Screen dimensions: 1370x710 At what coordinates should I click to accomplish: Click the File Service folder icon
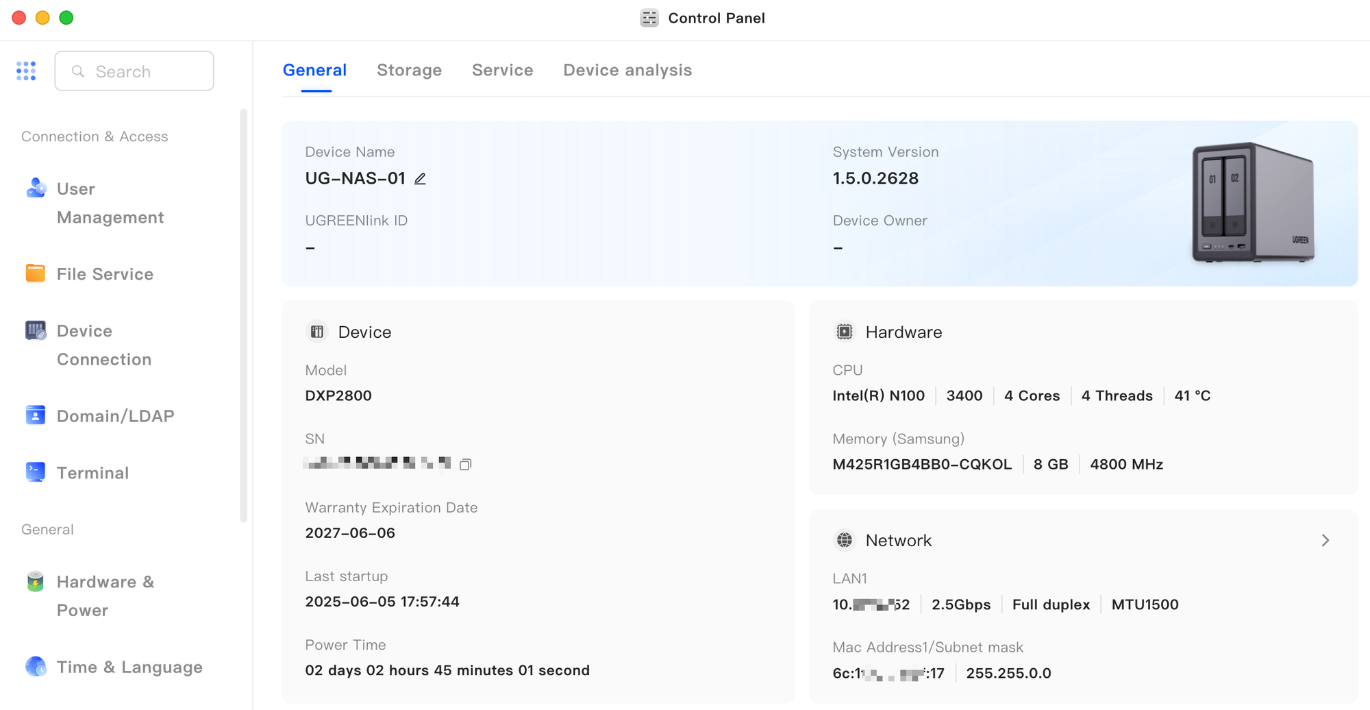coord(36,273)
